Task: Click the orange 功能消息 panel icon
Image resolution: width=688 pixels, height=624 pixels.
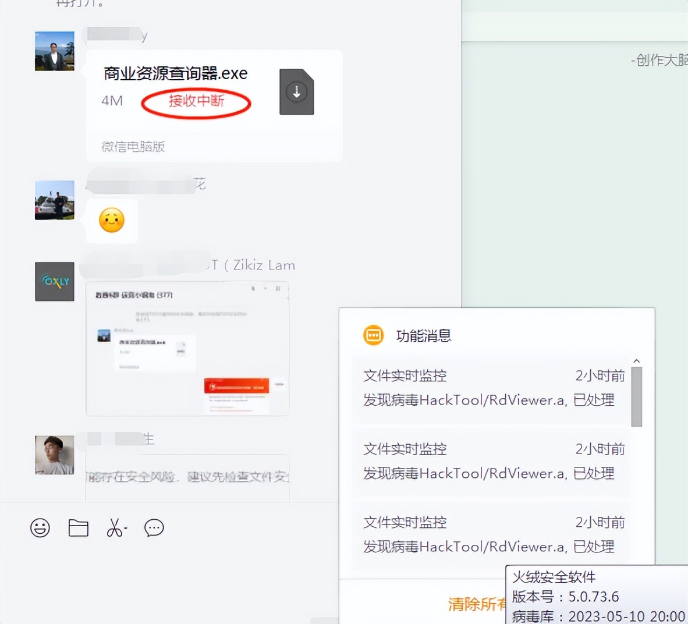Action: [x=373, y=335]
